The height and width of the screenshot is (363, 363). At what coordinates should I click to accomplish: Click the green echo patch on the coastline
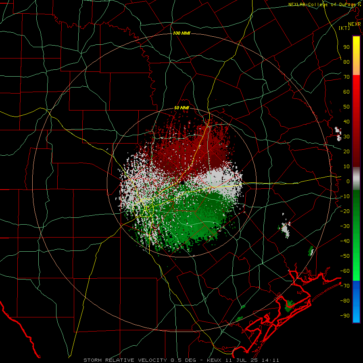click(289, 306)
